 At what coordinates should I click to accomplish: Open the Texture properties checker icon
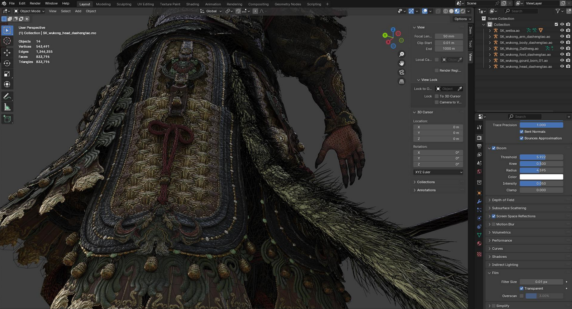(479, 254)
